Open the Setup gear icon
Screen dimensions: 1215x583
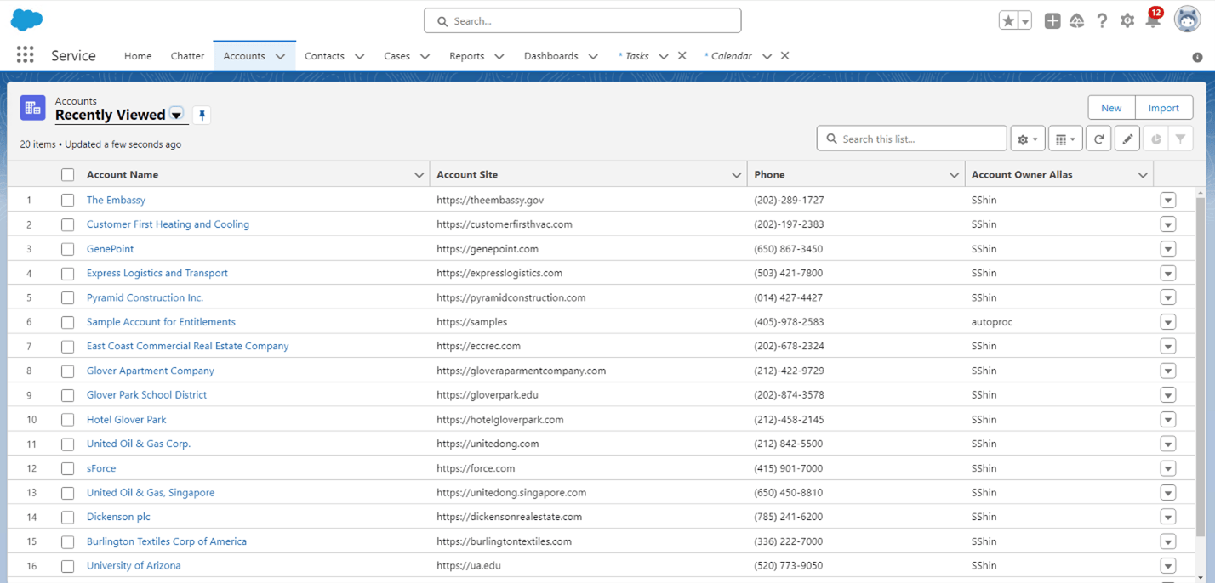click(x=1127, y=21)
